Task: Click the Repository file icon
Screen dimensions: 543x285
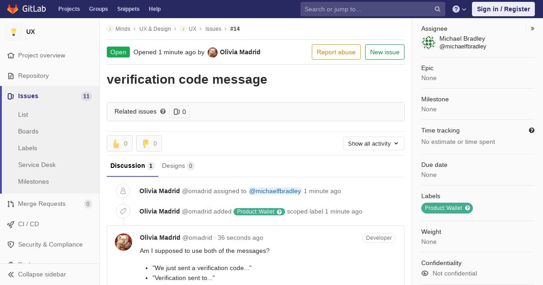Action: 11,76
